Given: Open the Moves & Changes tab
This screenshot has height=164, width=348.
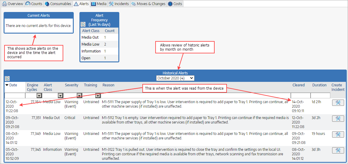Looking at the screenshot, I should tap(148, 4).
